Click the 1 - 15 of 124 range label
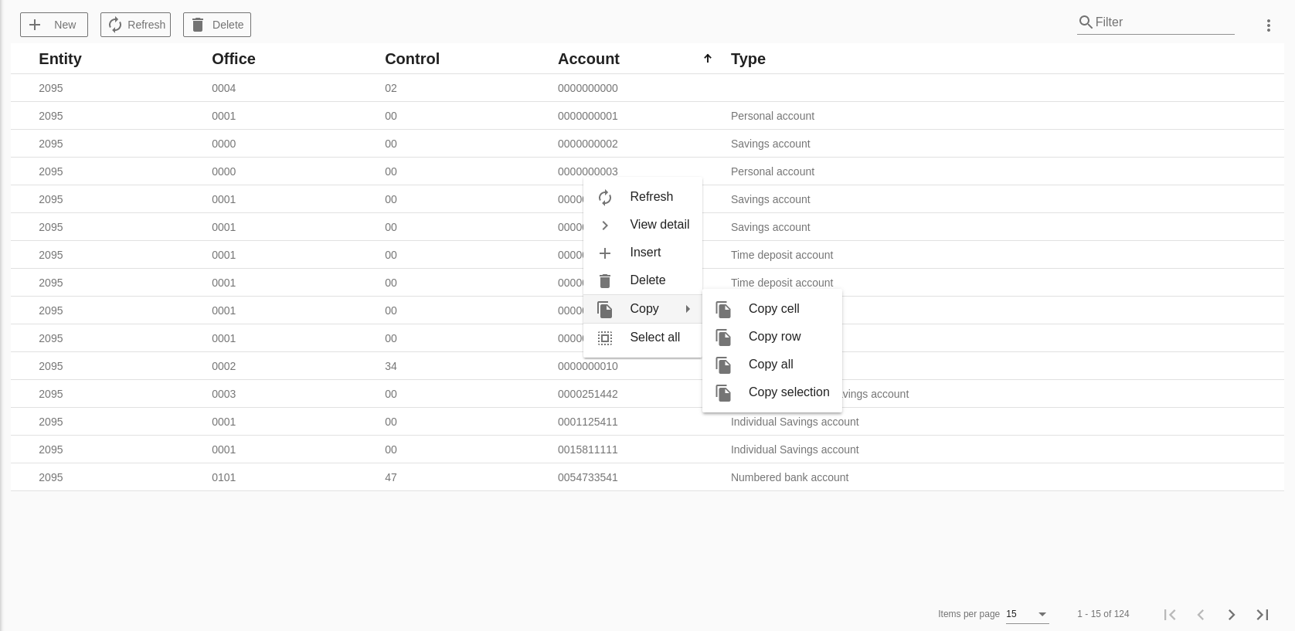The height and width of the screenshot is (631, 1295). [1103, 614]
